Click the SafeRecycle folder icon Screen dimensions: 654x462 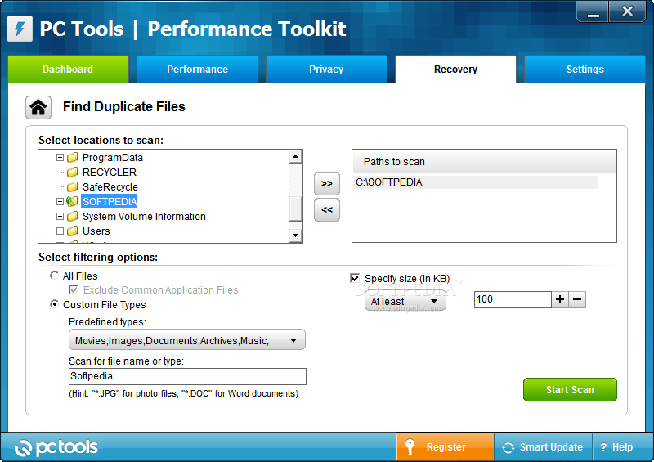pyautogui.click(x=73, y=186)
